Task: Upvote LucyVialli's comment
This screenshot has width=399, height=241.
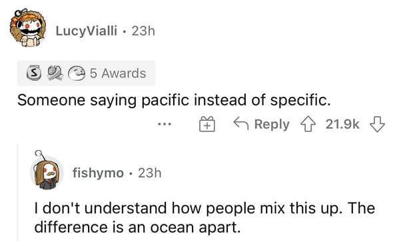Action: point(308,124)
